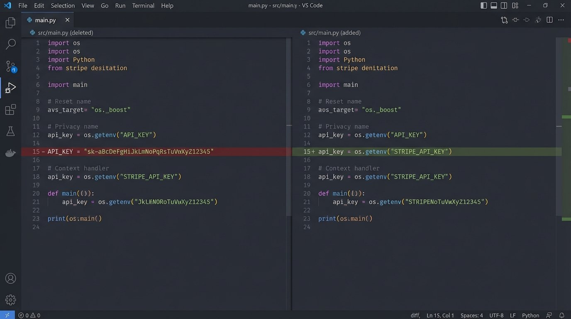Click the Testing flask icon
This screenshot has width=571, height=319.
pyautogui.click(x=10, y=131)
